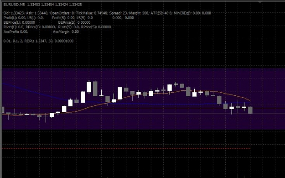
Task: Select the REPL: 1.3347 parameter text
Action: pyautogui.click(x=36, y=41)
